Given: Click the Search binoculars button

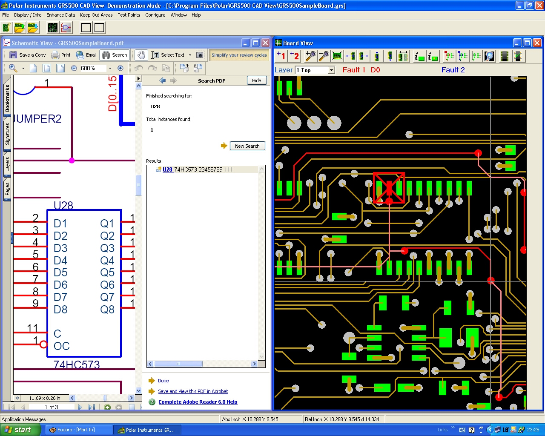Looking at the screenshot, I should coord(115,55).
